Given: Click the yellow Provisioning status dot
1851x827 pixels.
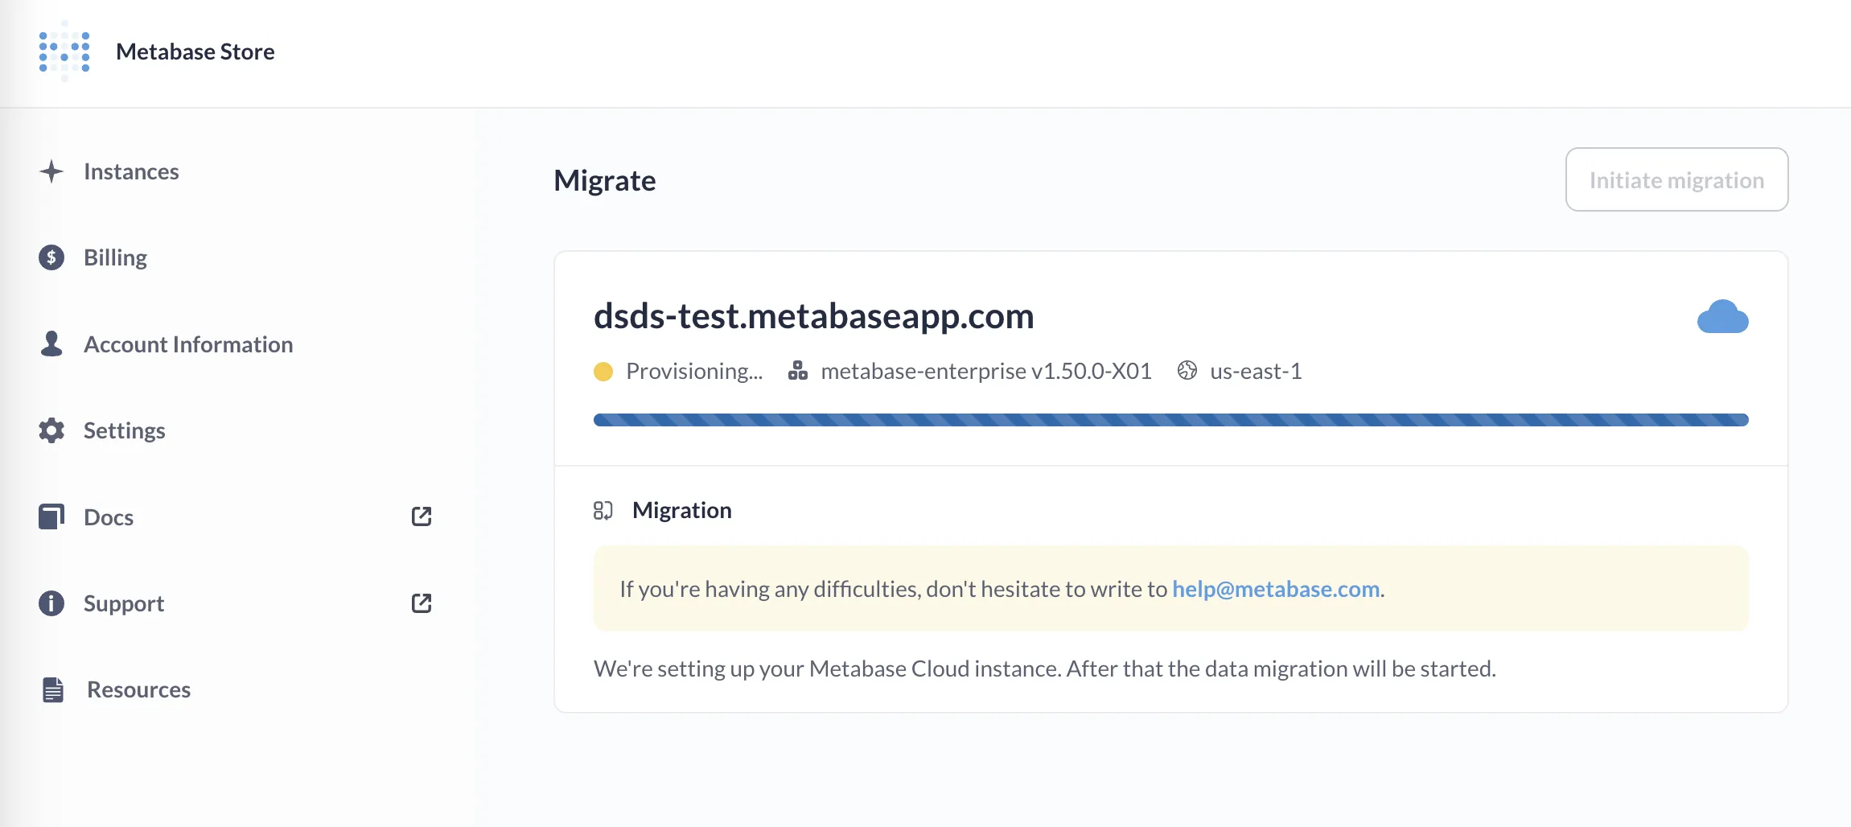Looking at the screenshot, I should [x=603, y=371].
